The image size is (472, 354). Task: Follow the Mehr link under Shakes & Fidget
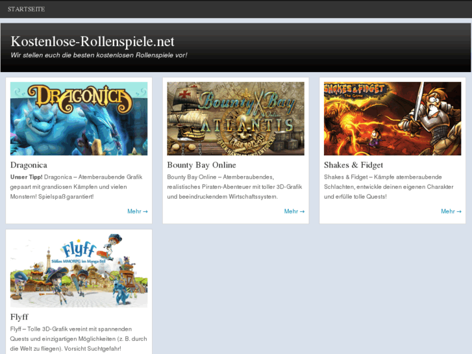pyautogui.click(x=451, y=211)
